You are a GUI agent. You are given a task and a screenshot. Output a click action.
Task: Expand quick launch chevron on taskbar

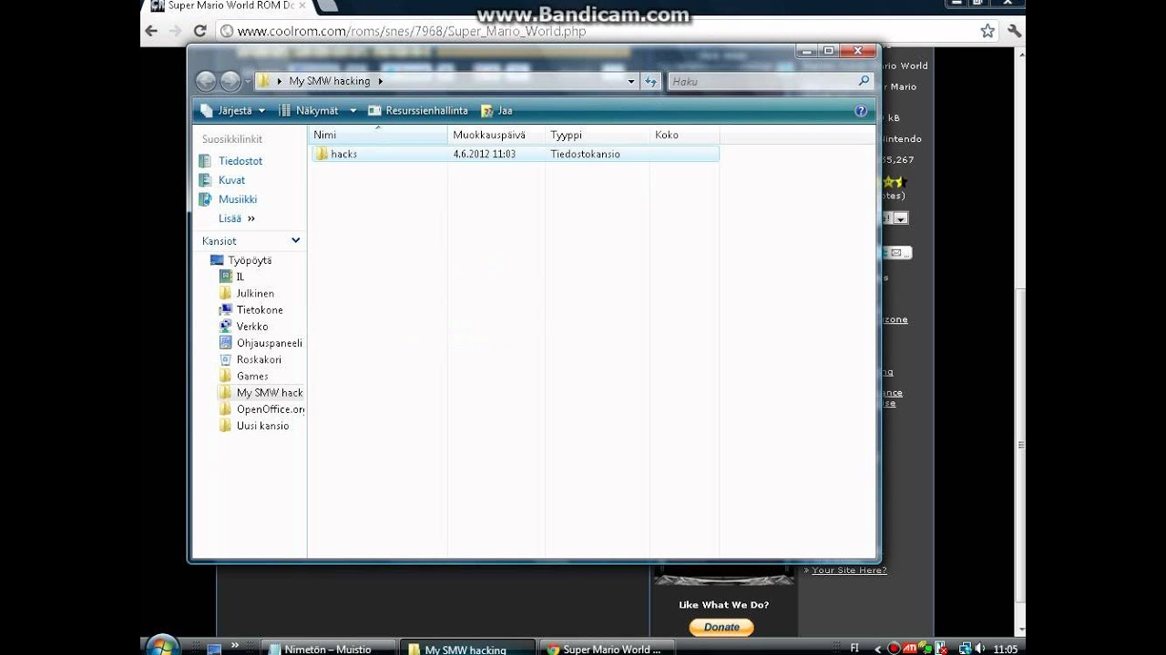[235, 647]
